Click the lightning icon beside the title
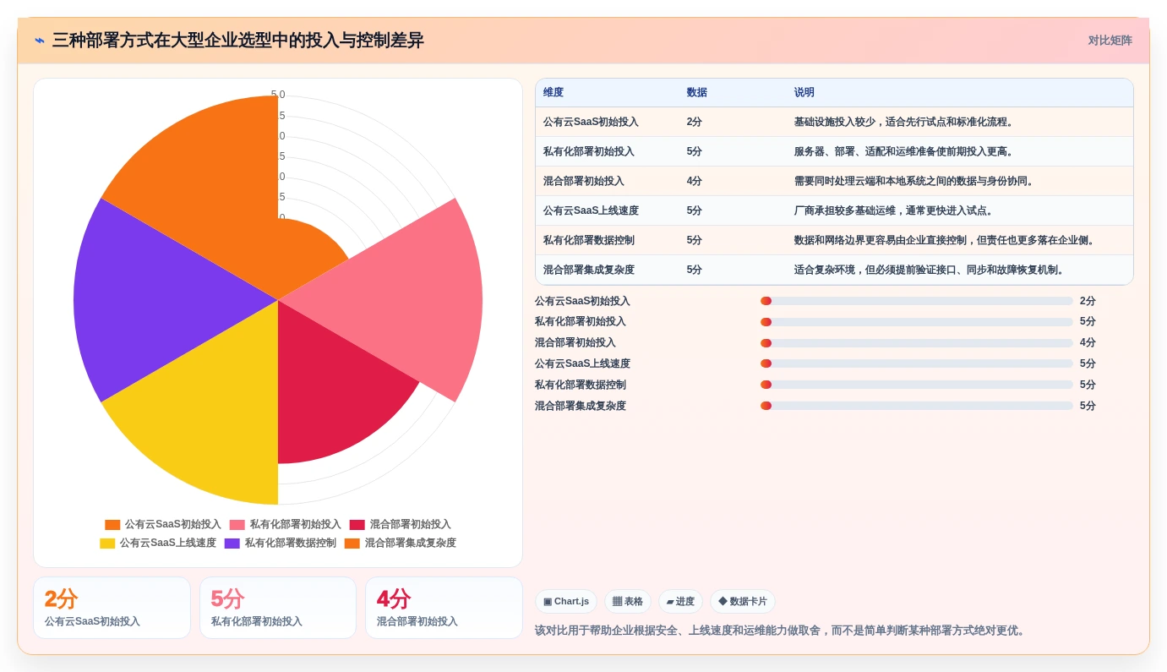This screenshot has height=672, width=1167. tap(40, 41)
